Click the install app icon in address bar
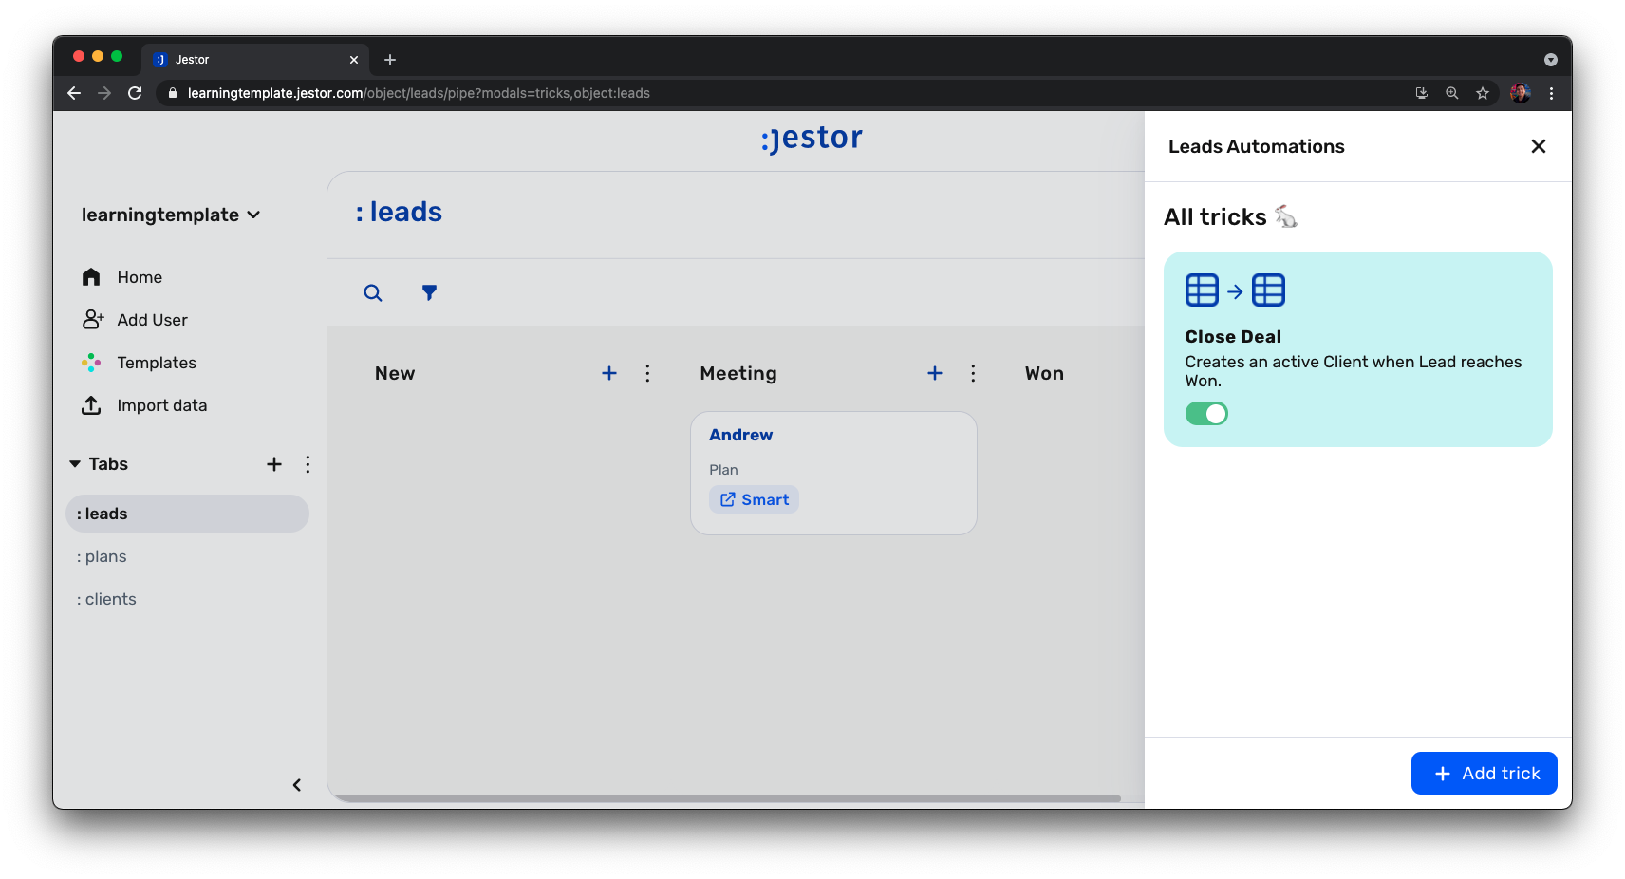Viewport: 1625px width, 879px height. pos(1422,93)
